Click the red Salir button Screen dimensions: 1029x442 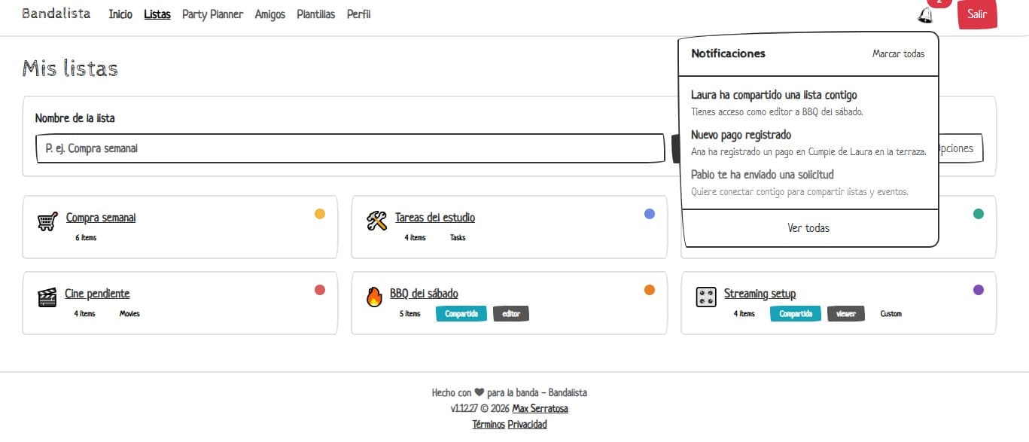(977, 14)
